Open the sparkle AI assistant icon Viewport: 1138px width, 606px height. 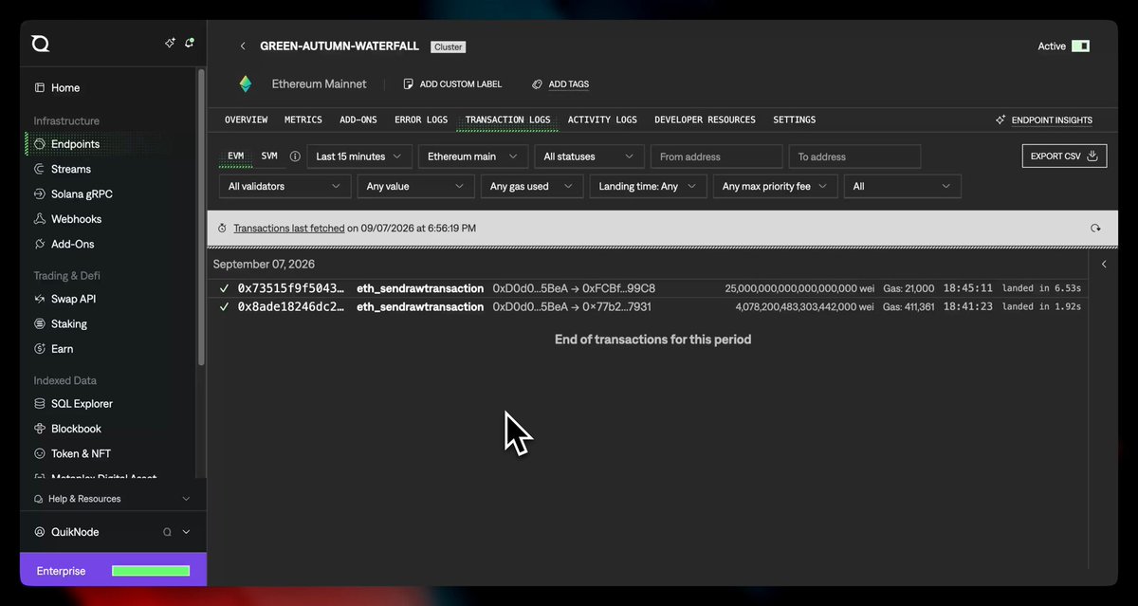click(x=170, y=44)
